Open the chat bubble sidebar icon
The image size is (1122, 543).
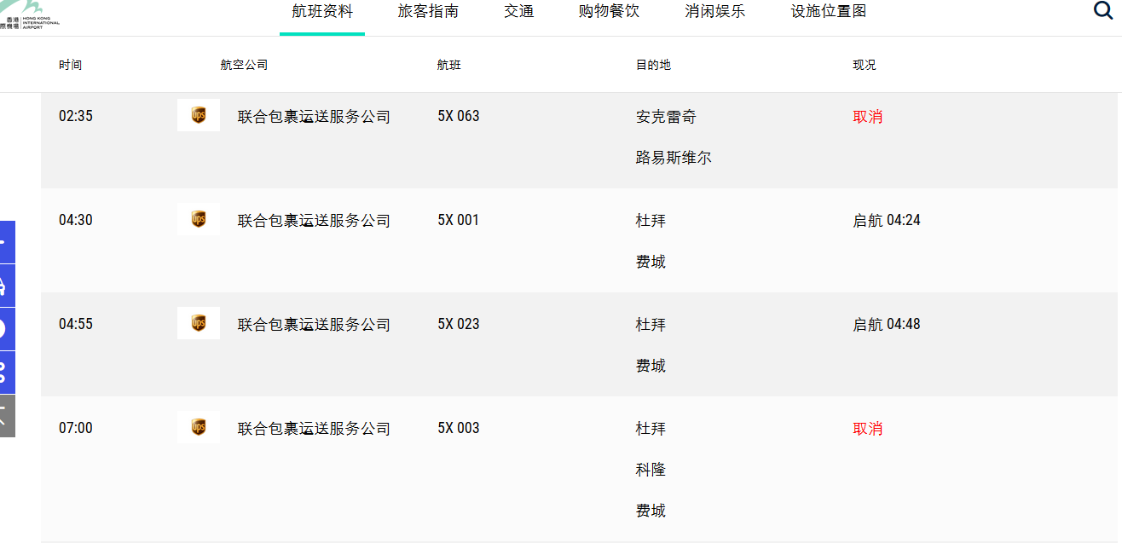[x=7, y=329]
